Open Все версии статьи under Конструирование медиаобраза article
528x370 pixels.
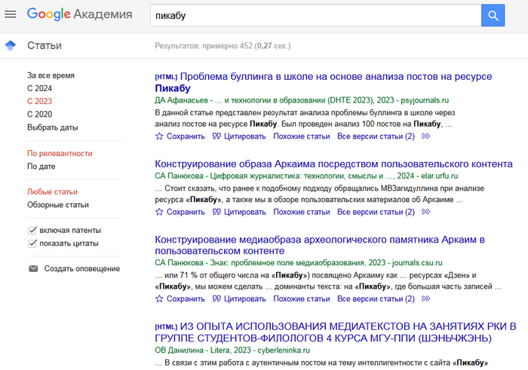376,298
